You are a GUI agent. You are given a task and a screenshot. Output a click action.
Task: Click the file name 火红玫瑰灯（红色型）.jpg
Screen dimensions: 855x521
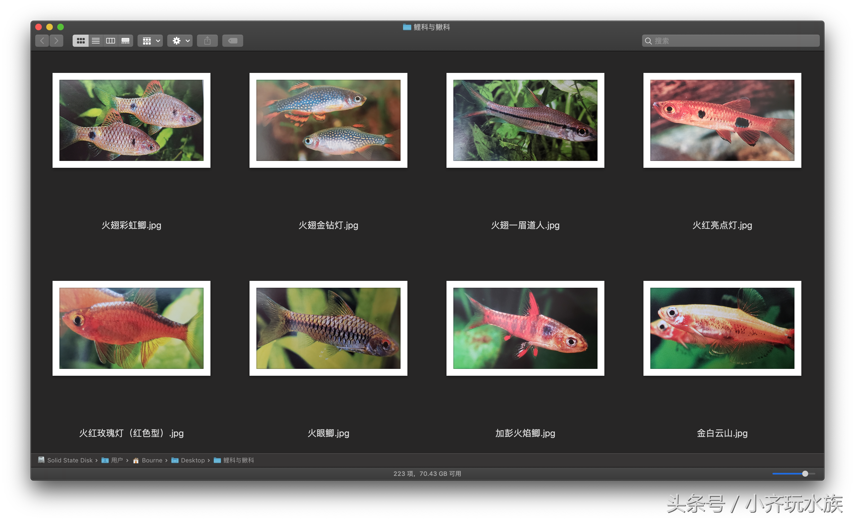131,433
